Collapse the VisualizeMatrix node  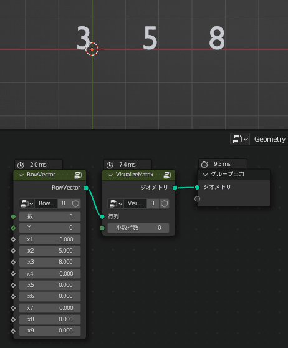(110, 175)
